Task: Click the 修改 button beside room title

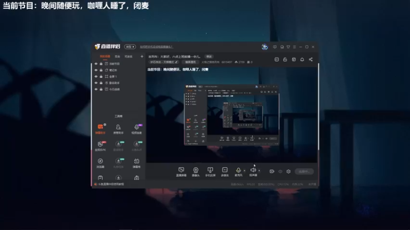Action: click(209, 56)
